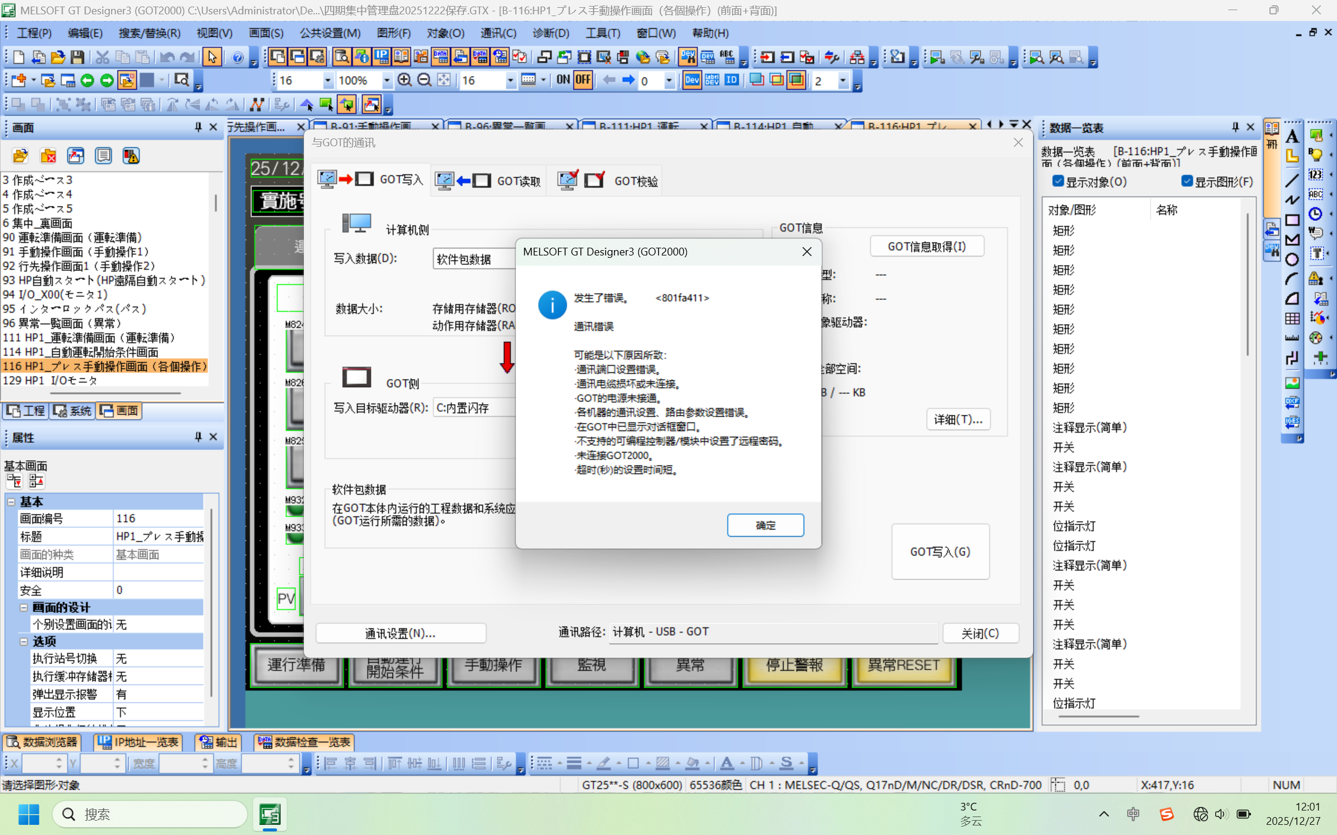Viewport: 1337px width, 835px height.
Task: Click the new screen folder icon
Action: 20,156
